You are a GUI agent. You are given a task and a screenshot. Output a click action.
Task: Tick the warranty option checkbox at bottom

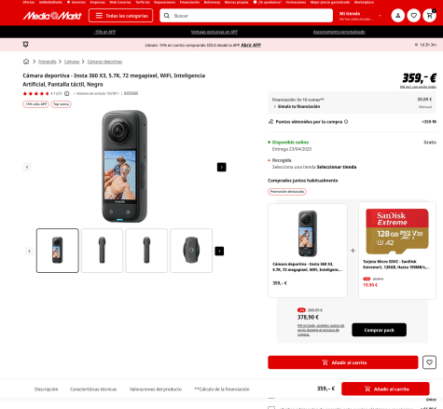click(x=271, y=407)
